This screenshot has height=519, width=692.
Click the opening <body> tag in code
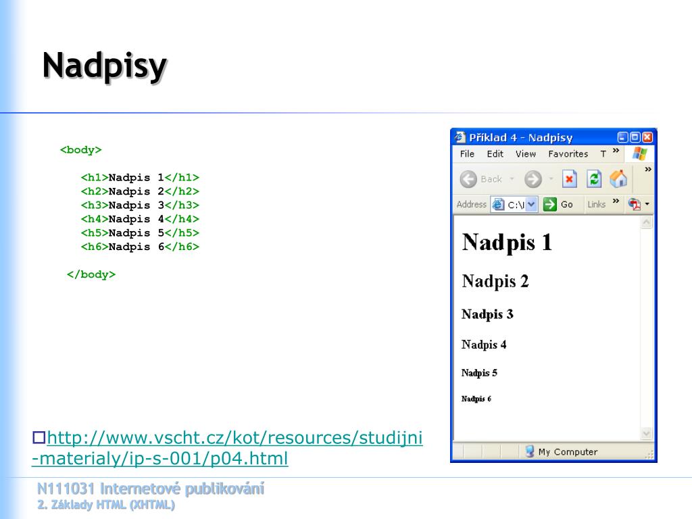click(81, 150)
